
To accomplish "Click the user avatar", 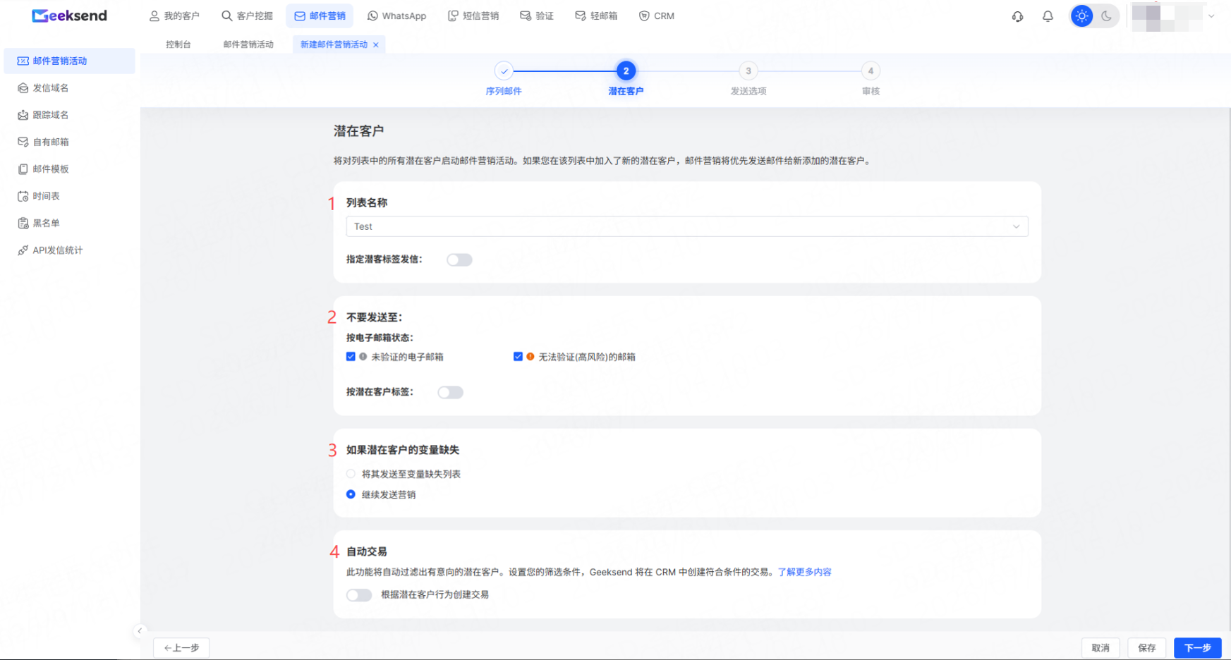I will click(x=1167, y=16).
